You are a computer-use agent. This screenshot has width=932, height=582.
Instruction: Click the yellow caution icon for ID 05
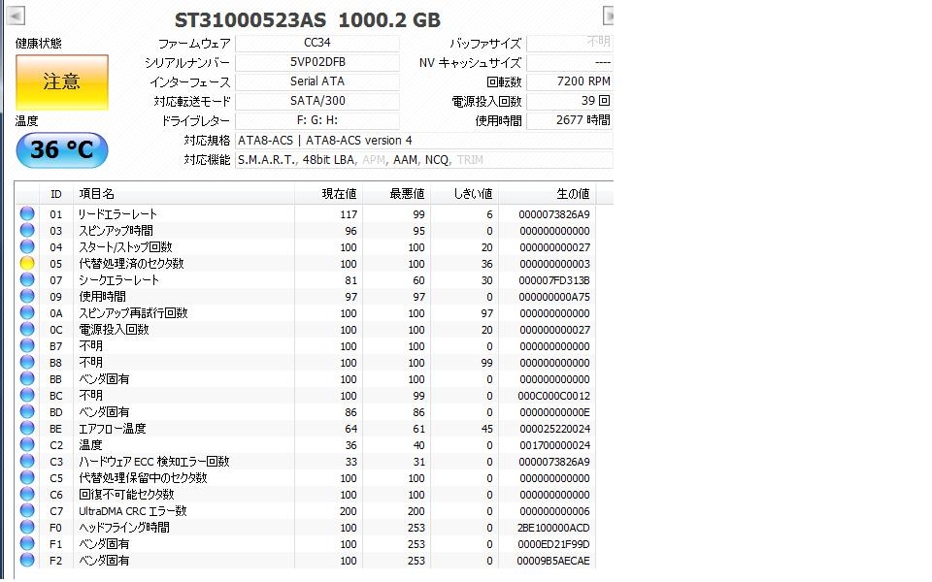pyautogui.click(x=27, y=263)
